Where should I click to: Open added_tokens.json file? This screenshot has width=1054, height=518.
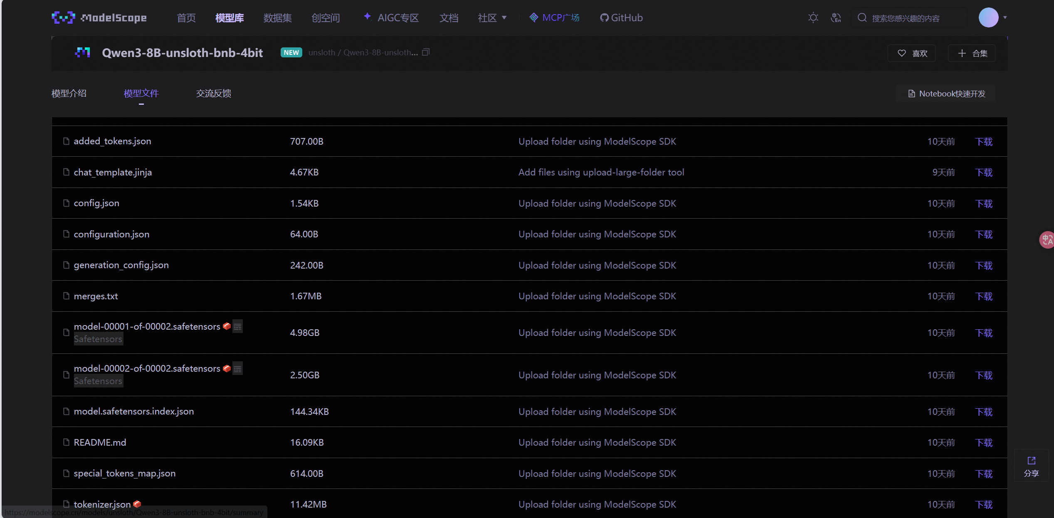pyautogui.click(x=112, y=141)
